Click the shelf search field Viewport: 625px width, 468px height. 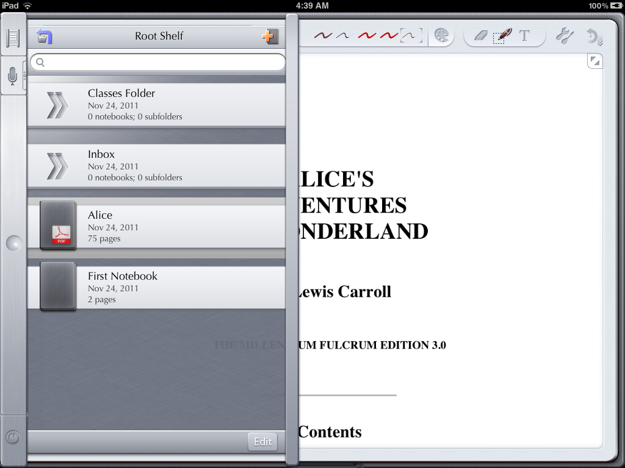158,63
